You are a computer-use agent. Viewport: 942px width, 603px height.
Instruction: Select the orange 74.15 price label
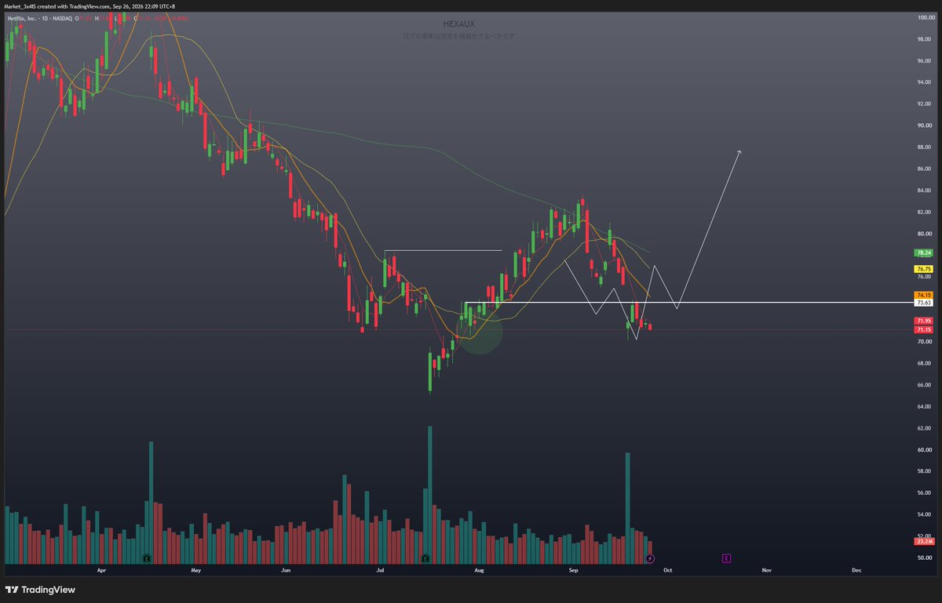(x=923, y=295)
